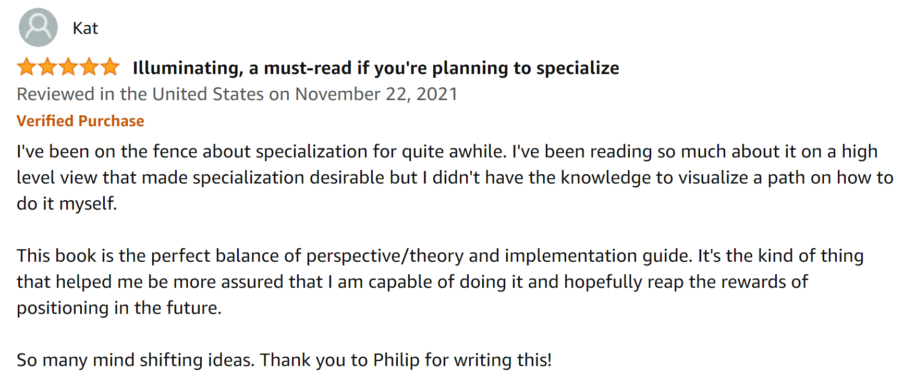Click the paragraph starting 'I've been on the fence'

tap(455, 177)
